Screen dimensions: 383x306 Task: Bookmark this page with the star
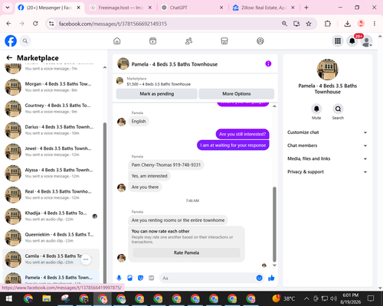pyautogui.click(x=309, y=24)
